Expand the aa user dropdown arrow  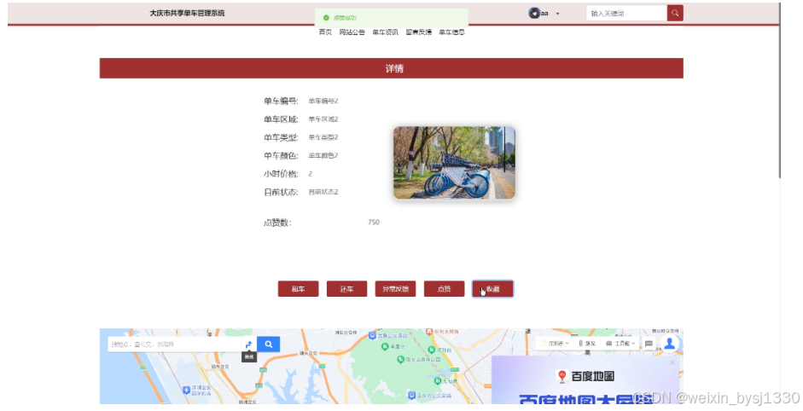pyautogui.click(x=558, y=14)
